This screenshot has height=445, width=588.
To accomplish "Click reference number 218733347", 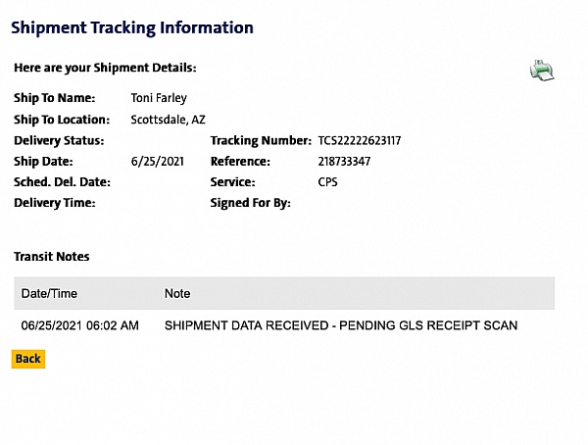I will (345, 161).
